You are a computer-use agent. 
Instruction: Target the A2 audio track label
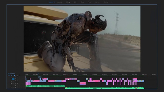coord(13,88)
